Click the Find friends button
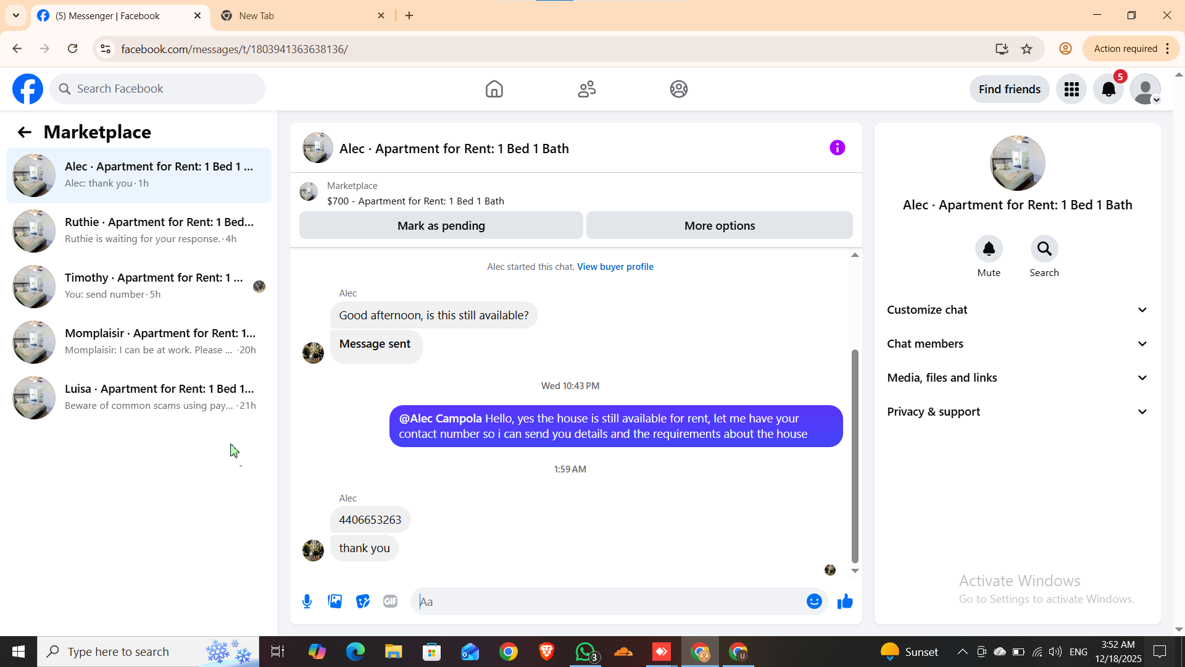Image resolution: width=1185 pixels, height=667 pixels. (1010, 90)
